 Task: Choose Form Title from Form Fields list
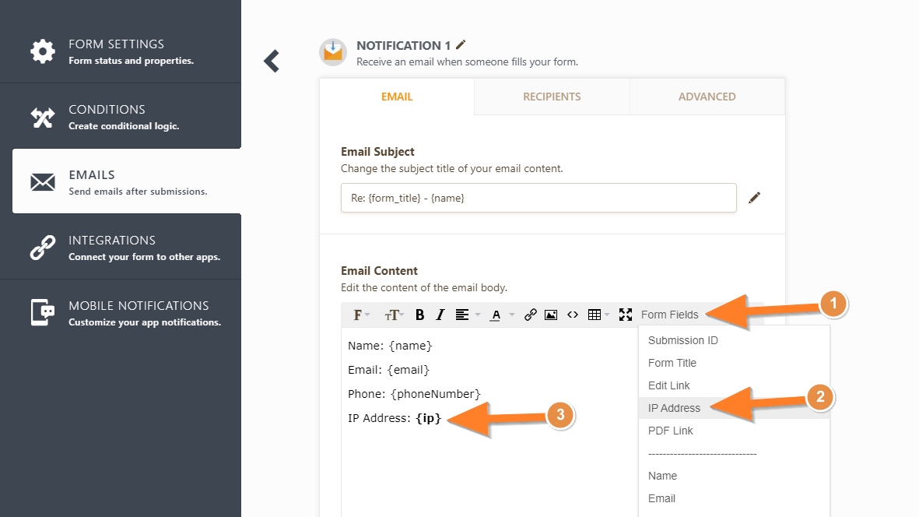734,363
